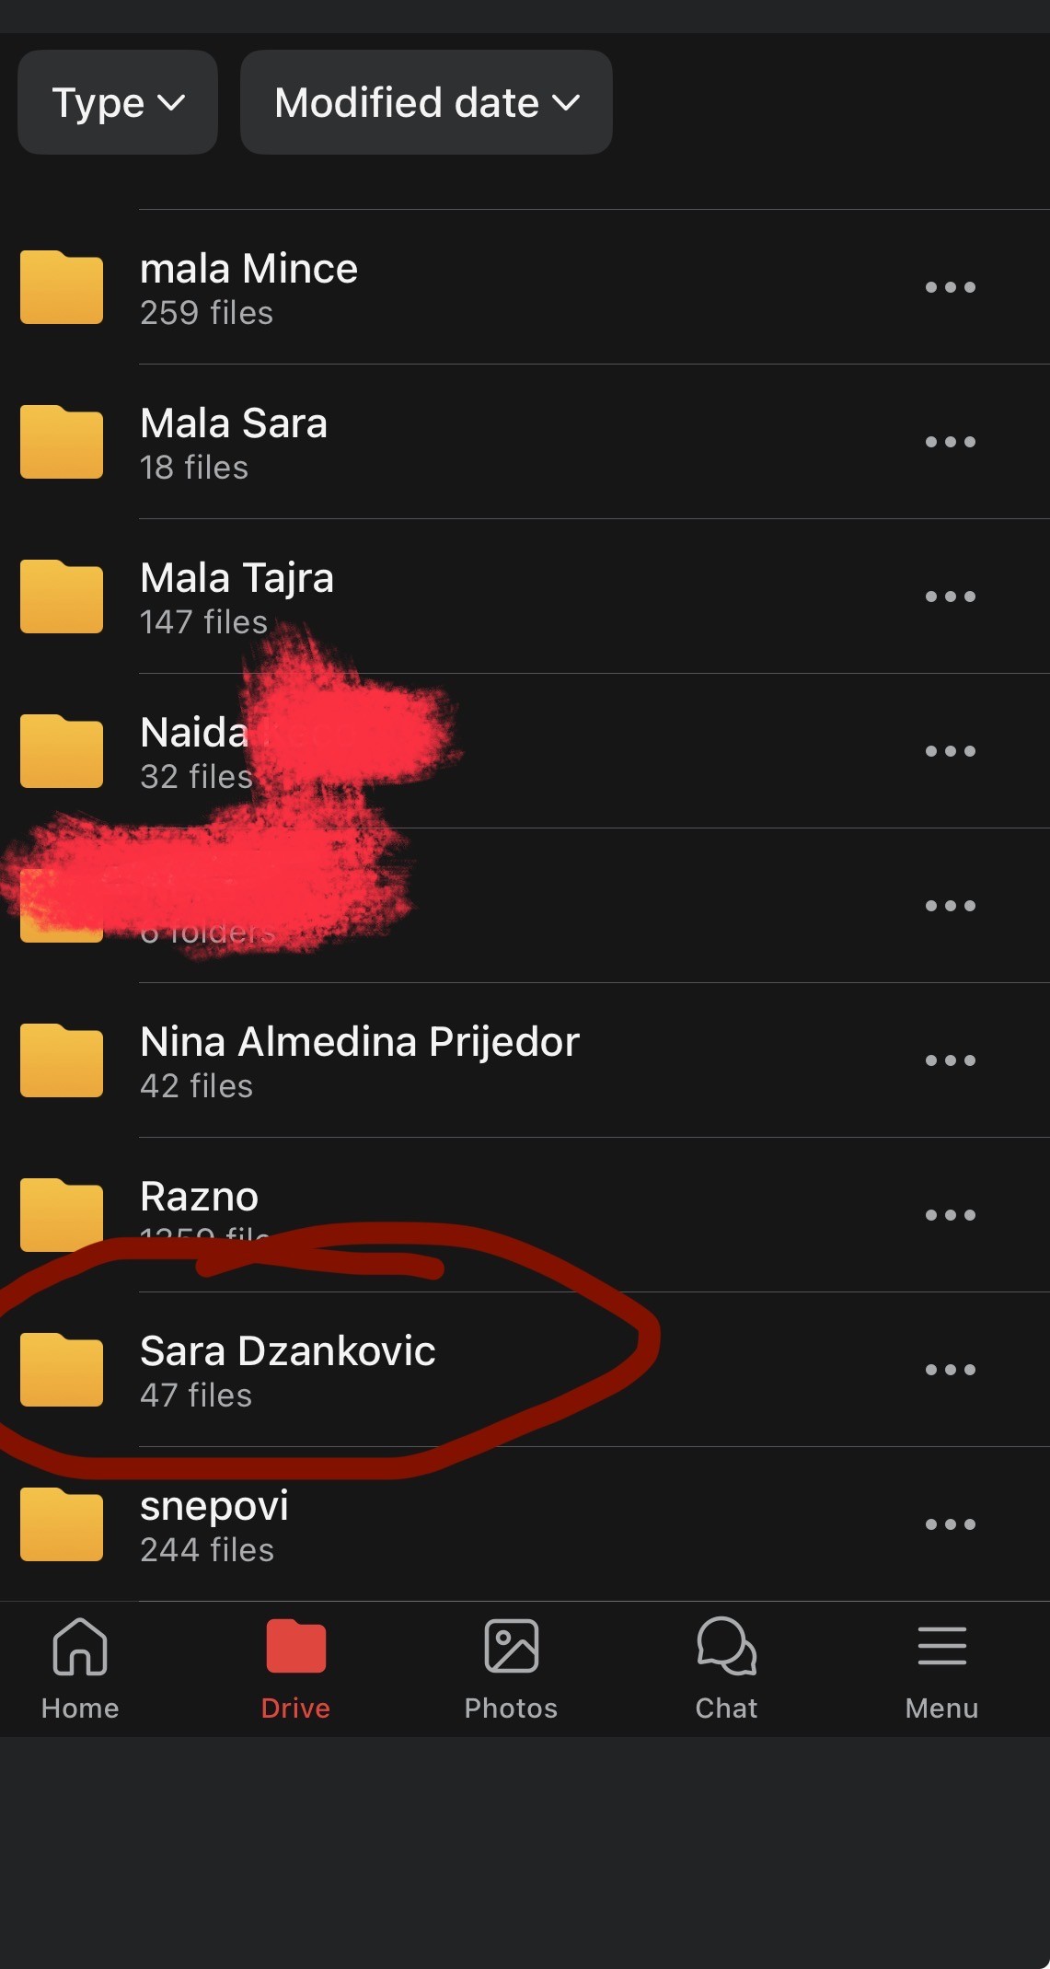Open three-dot menu for snepovi folder
Image resolution: width=1050 pixels, height=1969 pixels.
click(950, 1524)
